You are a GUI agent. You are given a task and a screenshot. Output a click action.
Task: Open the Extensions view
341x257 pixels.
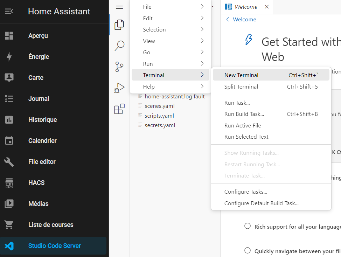coord(119,109)
